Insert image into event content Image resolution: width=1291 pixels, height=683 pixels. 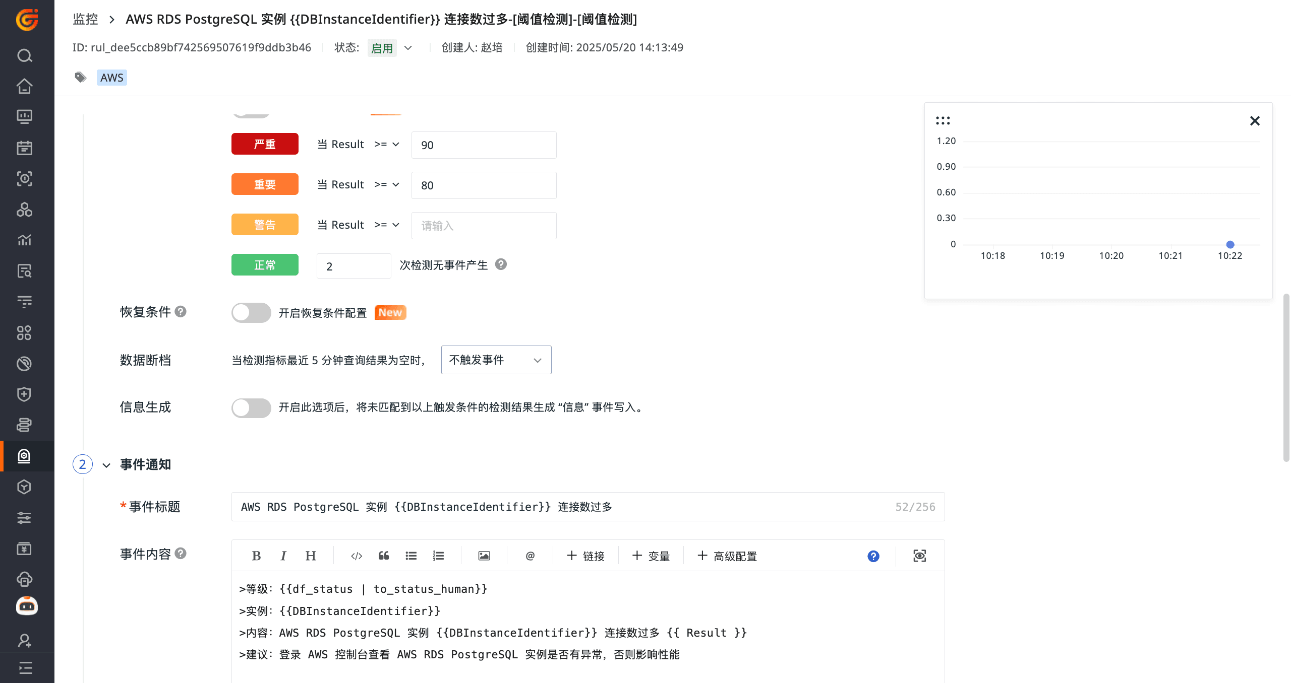click(x=484, y=556)
